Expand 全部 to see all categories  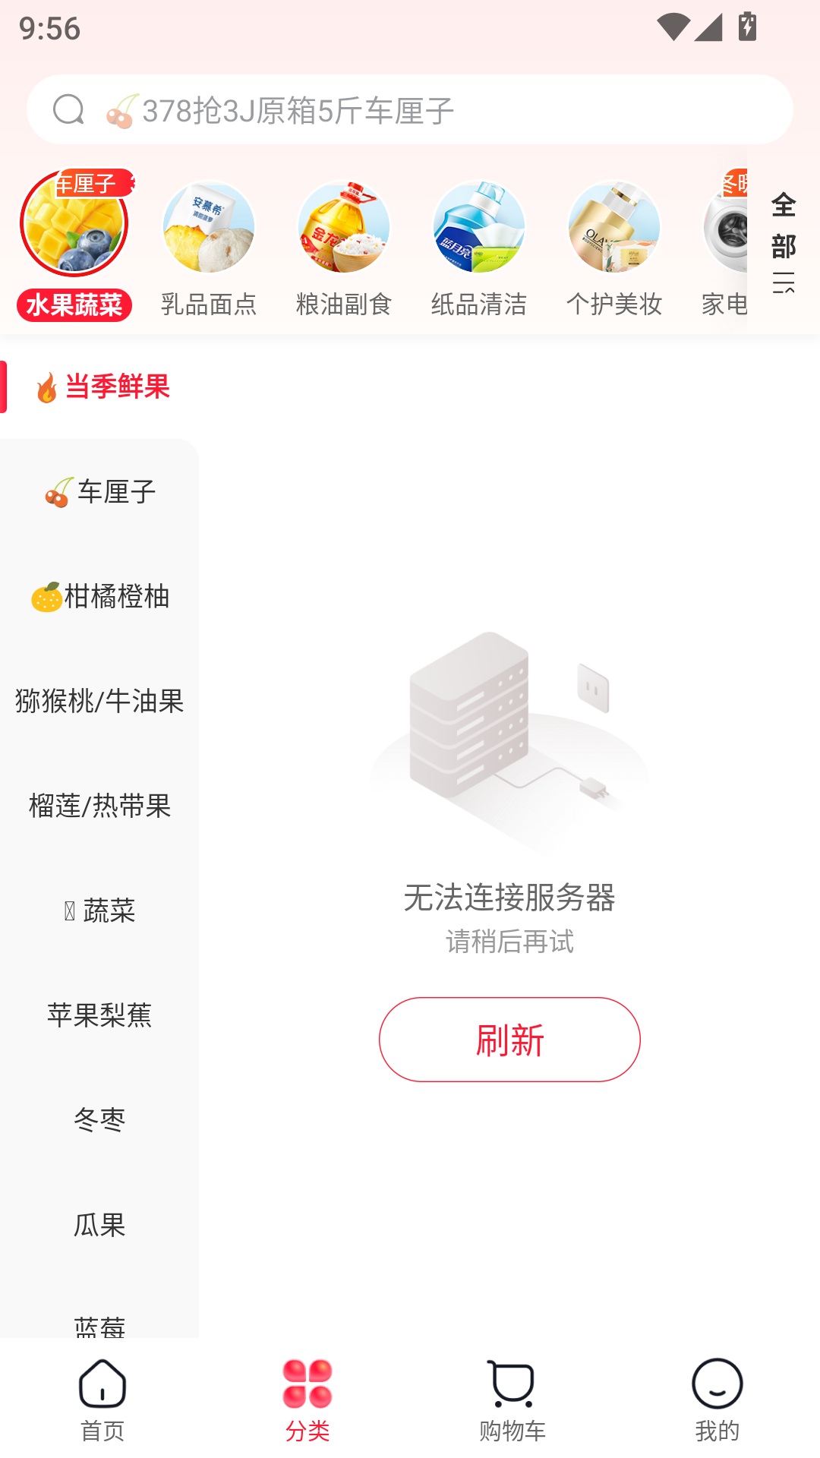pos(784,243)
